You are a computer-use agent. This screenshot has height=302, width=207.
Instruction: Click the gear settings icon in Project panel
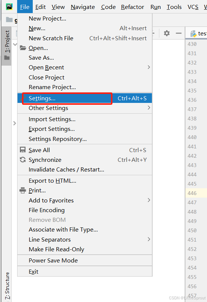(166, 33)
